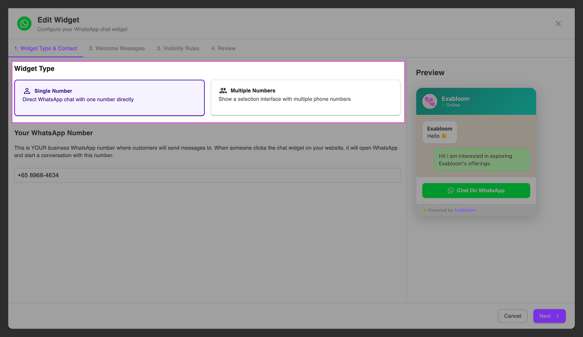
Task: Select the Single Number widget type
Action: point(109,98)
